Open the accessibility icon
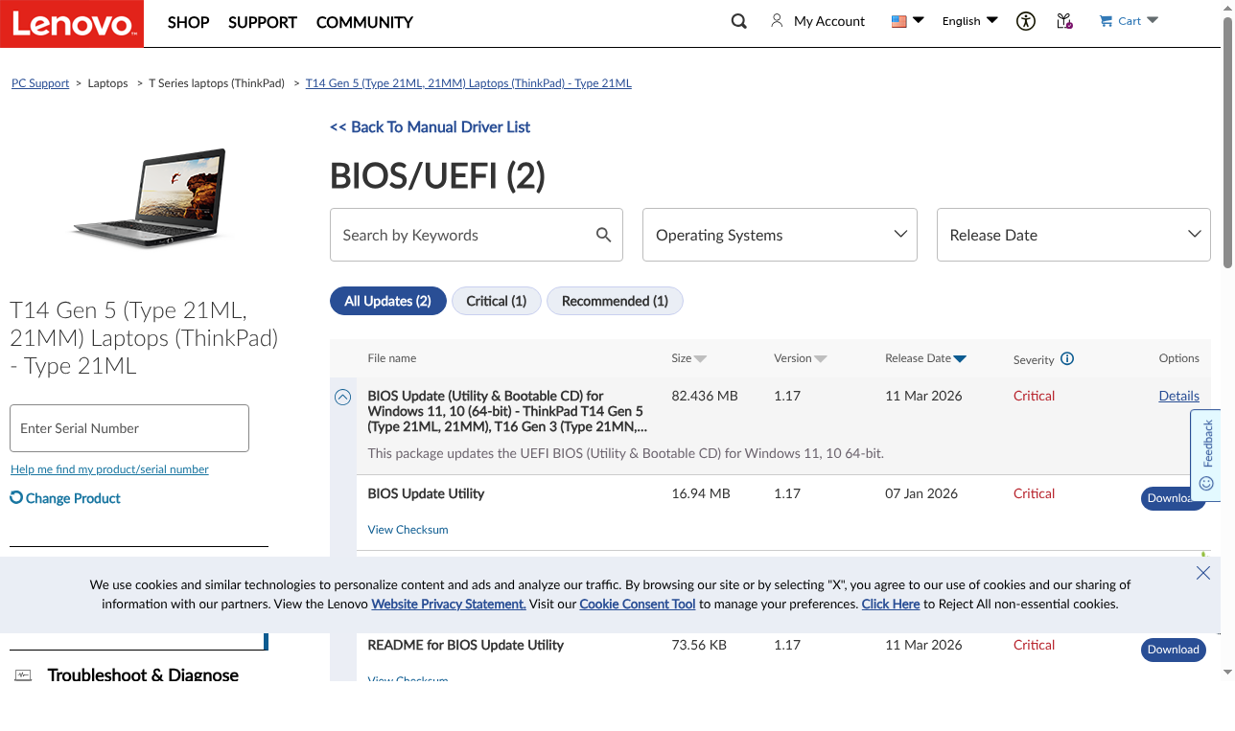Screen dimensions: 1235x731 point(1026,20)
